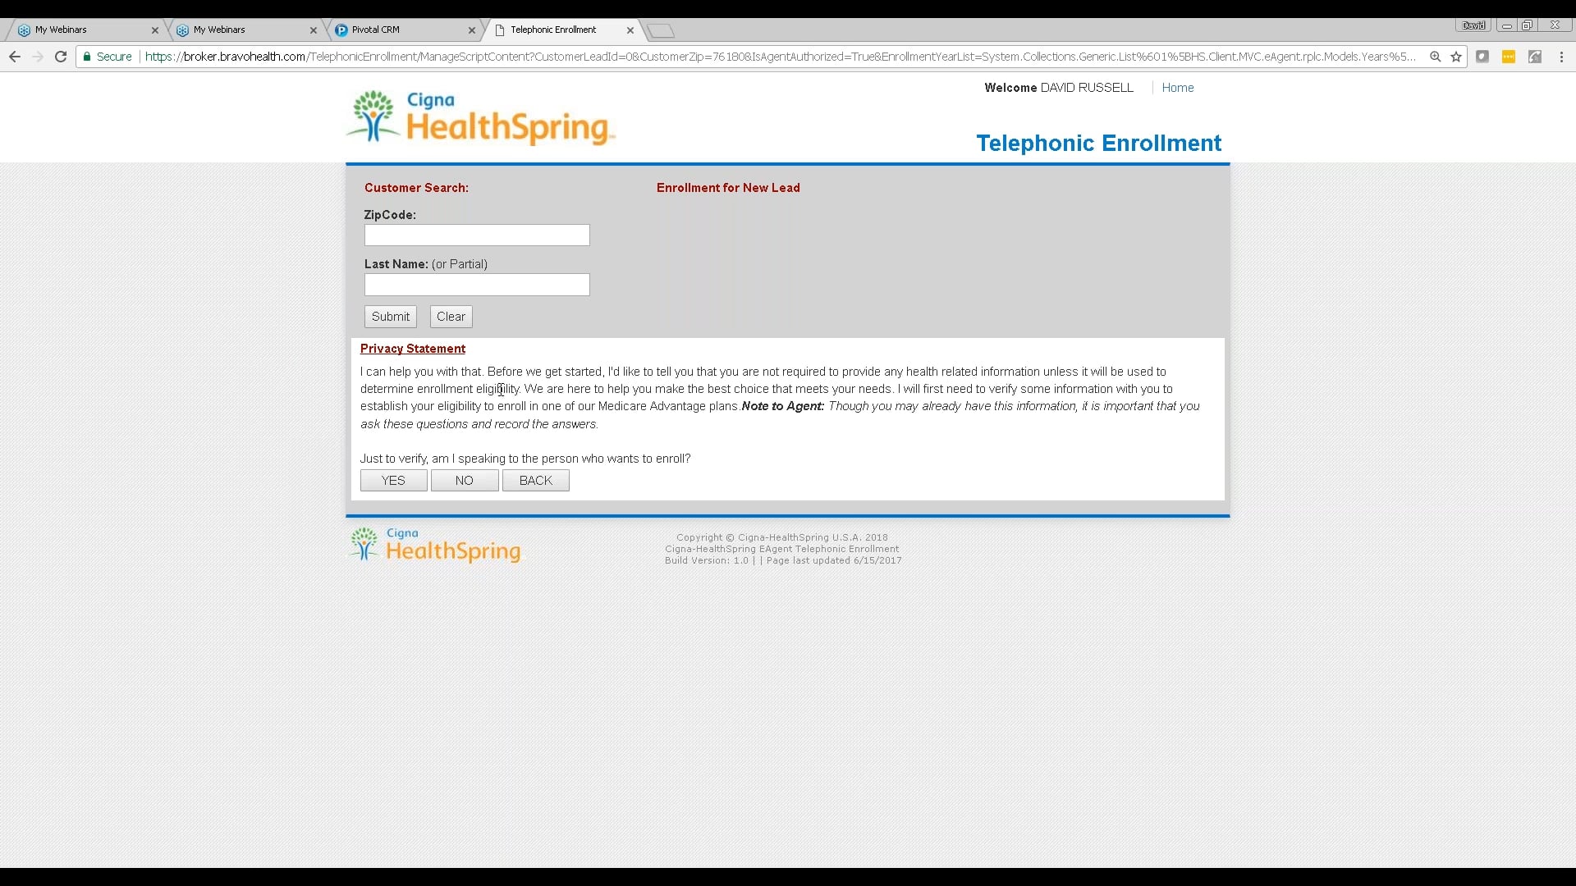The image size is (1576, 886).
Task: Click the Privacy Statement link
Action: 412,349
